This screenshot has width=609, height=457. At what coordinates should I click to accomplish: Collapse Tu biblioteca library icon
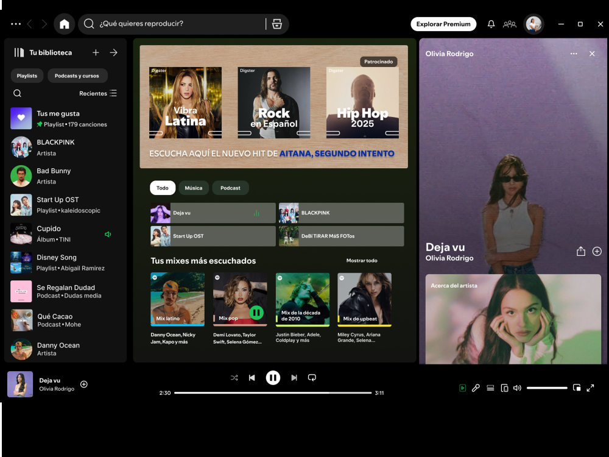[x=19, y=52]
